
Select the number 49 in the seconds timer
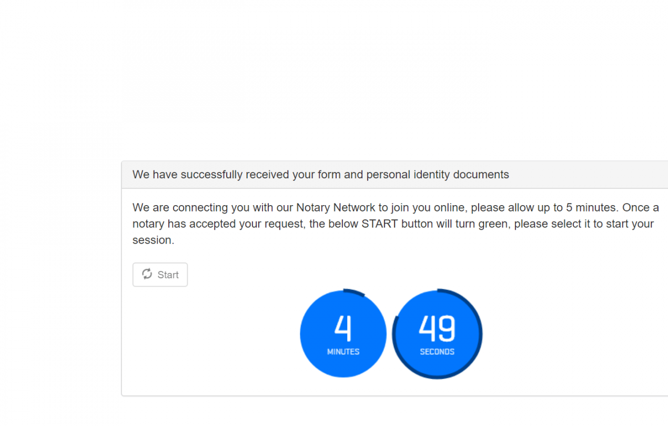click(x=437, y=327)
